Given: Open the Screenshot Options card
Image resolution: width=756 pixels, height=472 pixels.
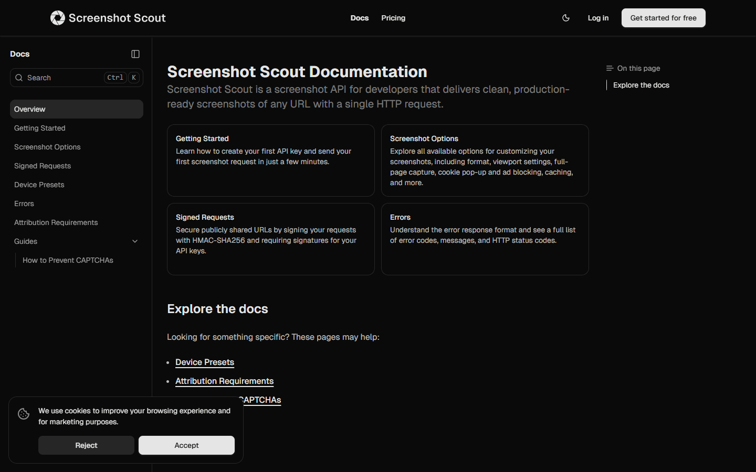Looking at the screenshot, I should [x=485, y=160].
